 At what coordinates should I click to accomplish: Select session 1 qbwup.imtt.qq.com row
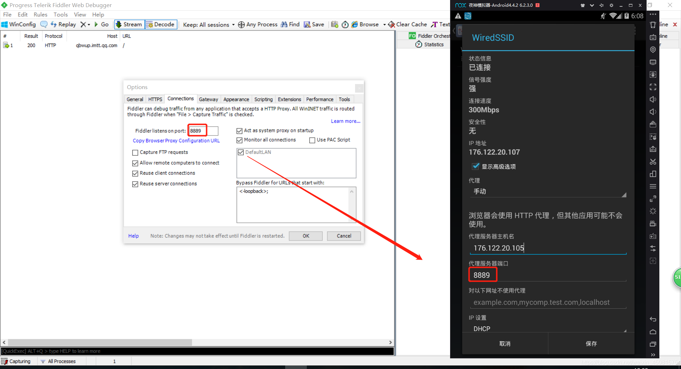click(197, 45)
